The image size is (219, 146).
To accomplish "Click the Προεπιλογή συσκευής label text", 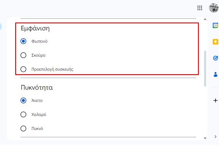I will click(x=52, y=69).
